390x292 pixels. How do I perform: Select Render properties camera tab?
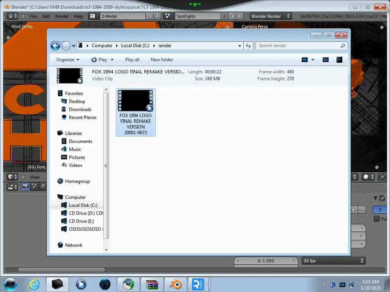26,187
